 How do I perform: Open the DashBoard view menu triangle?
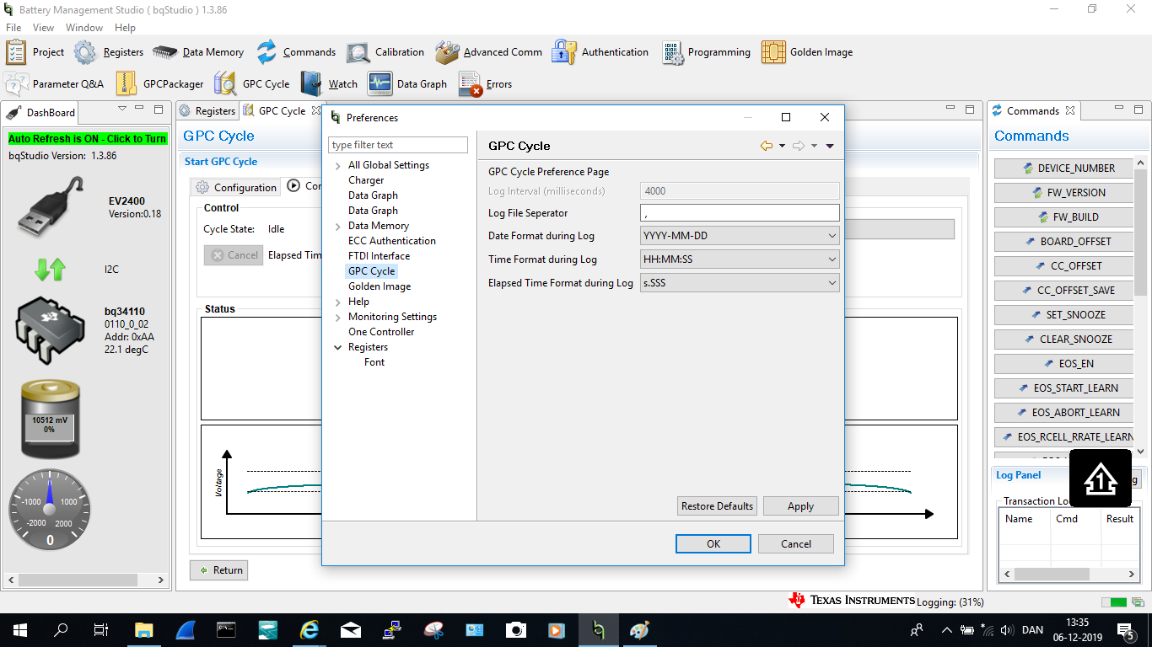coord(122,109)
